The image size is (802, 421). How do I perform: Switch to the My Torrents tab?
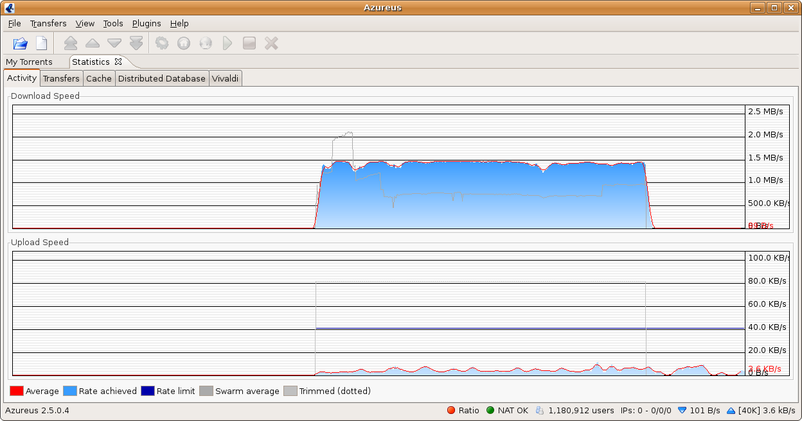30,62
